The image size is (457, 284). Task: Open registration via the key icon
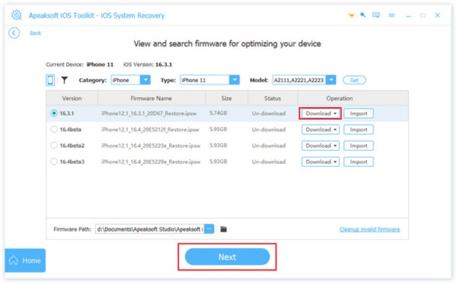[x=363, y=15]
